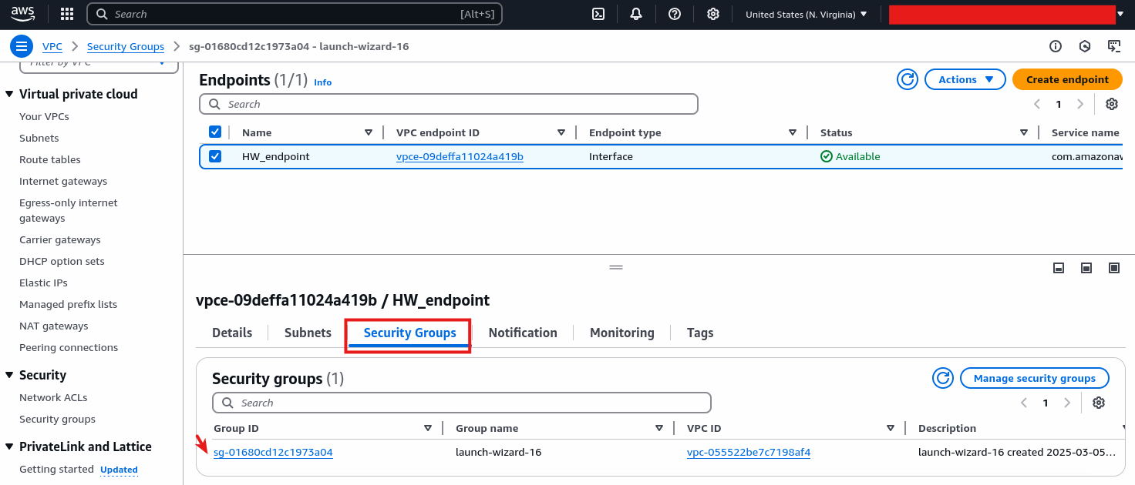1135x485 pixels.
Task: Open the settings gear in top bar
Action: pyautogui.click(x=713, y=14)
